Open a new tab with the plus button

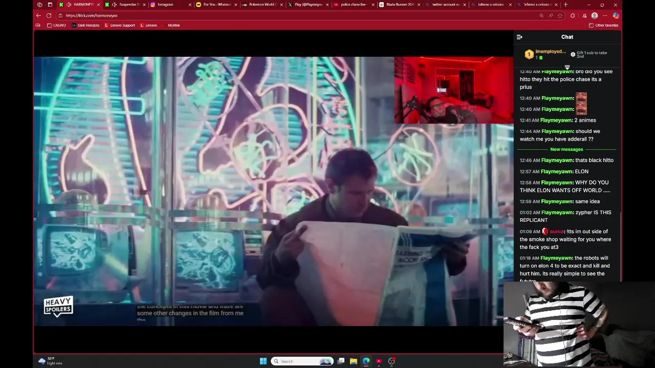point(565,5)
